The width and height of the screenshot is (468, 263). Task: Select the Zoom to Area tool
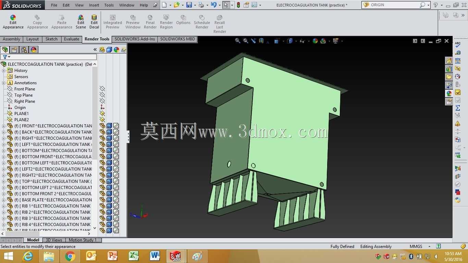pyautogui.click(x=245, y=41)
